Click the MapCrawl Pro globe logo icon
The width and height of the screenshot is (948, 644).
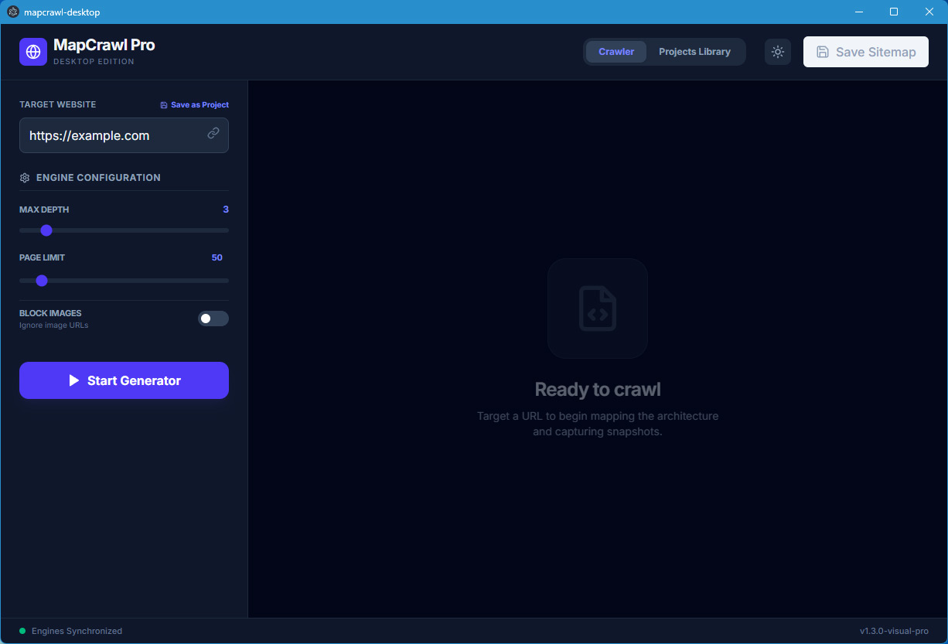pyautogui.click(x=32, y=52)
